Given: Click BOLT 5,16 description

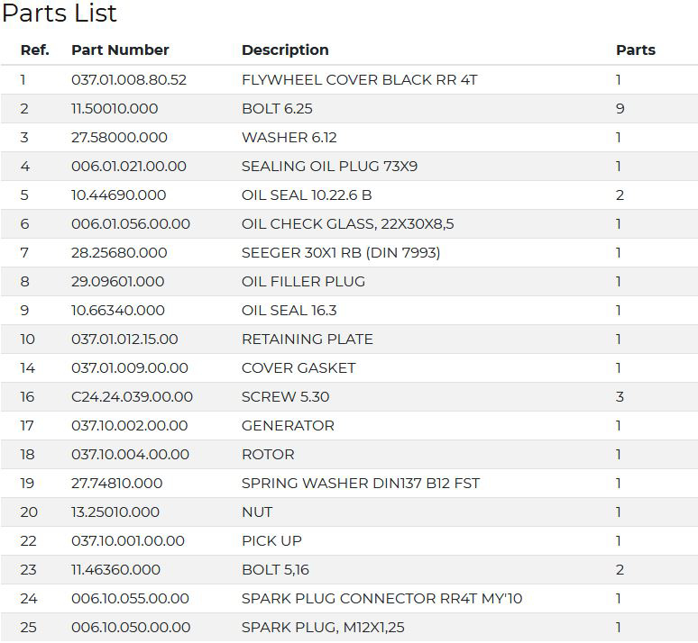Looking at the screenshot, I should (276, 570).
